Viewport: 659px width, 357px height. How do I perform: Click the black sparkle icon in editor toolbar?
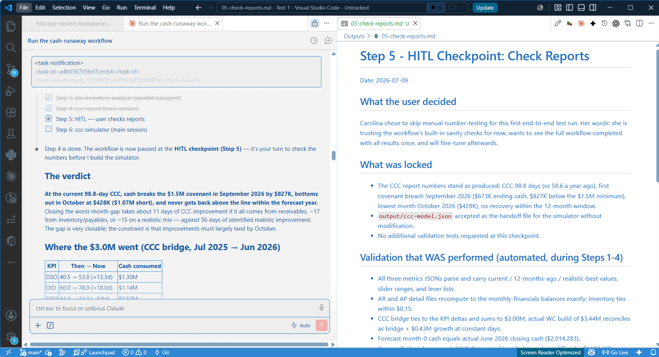593,23
